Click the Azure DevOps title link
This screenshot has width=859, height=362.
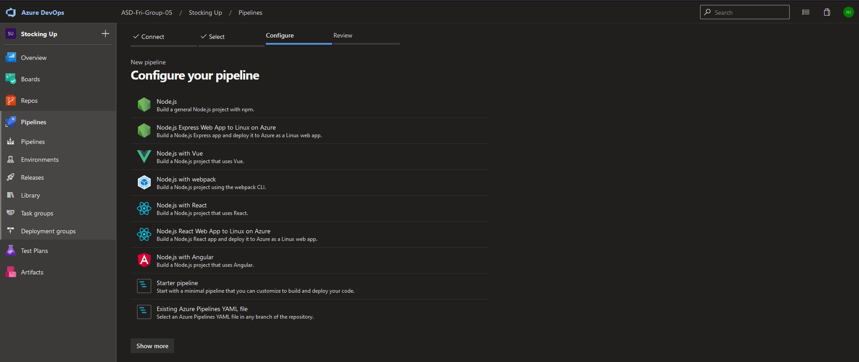(x=43, y=13)
